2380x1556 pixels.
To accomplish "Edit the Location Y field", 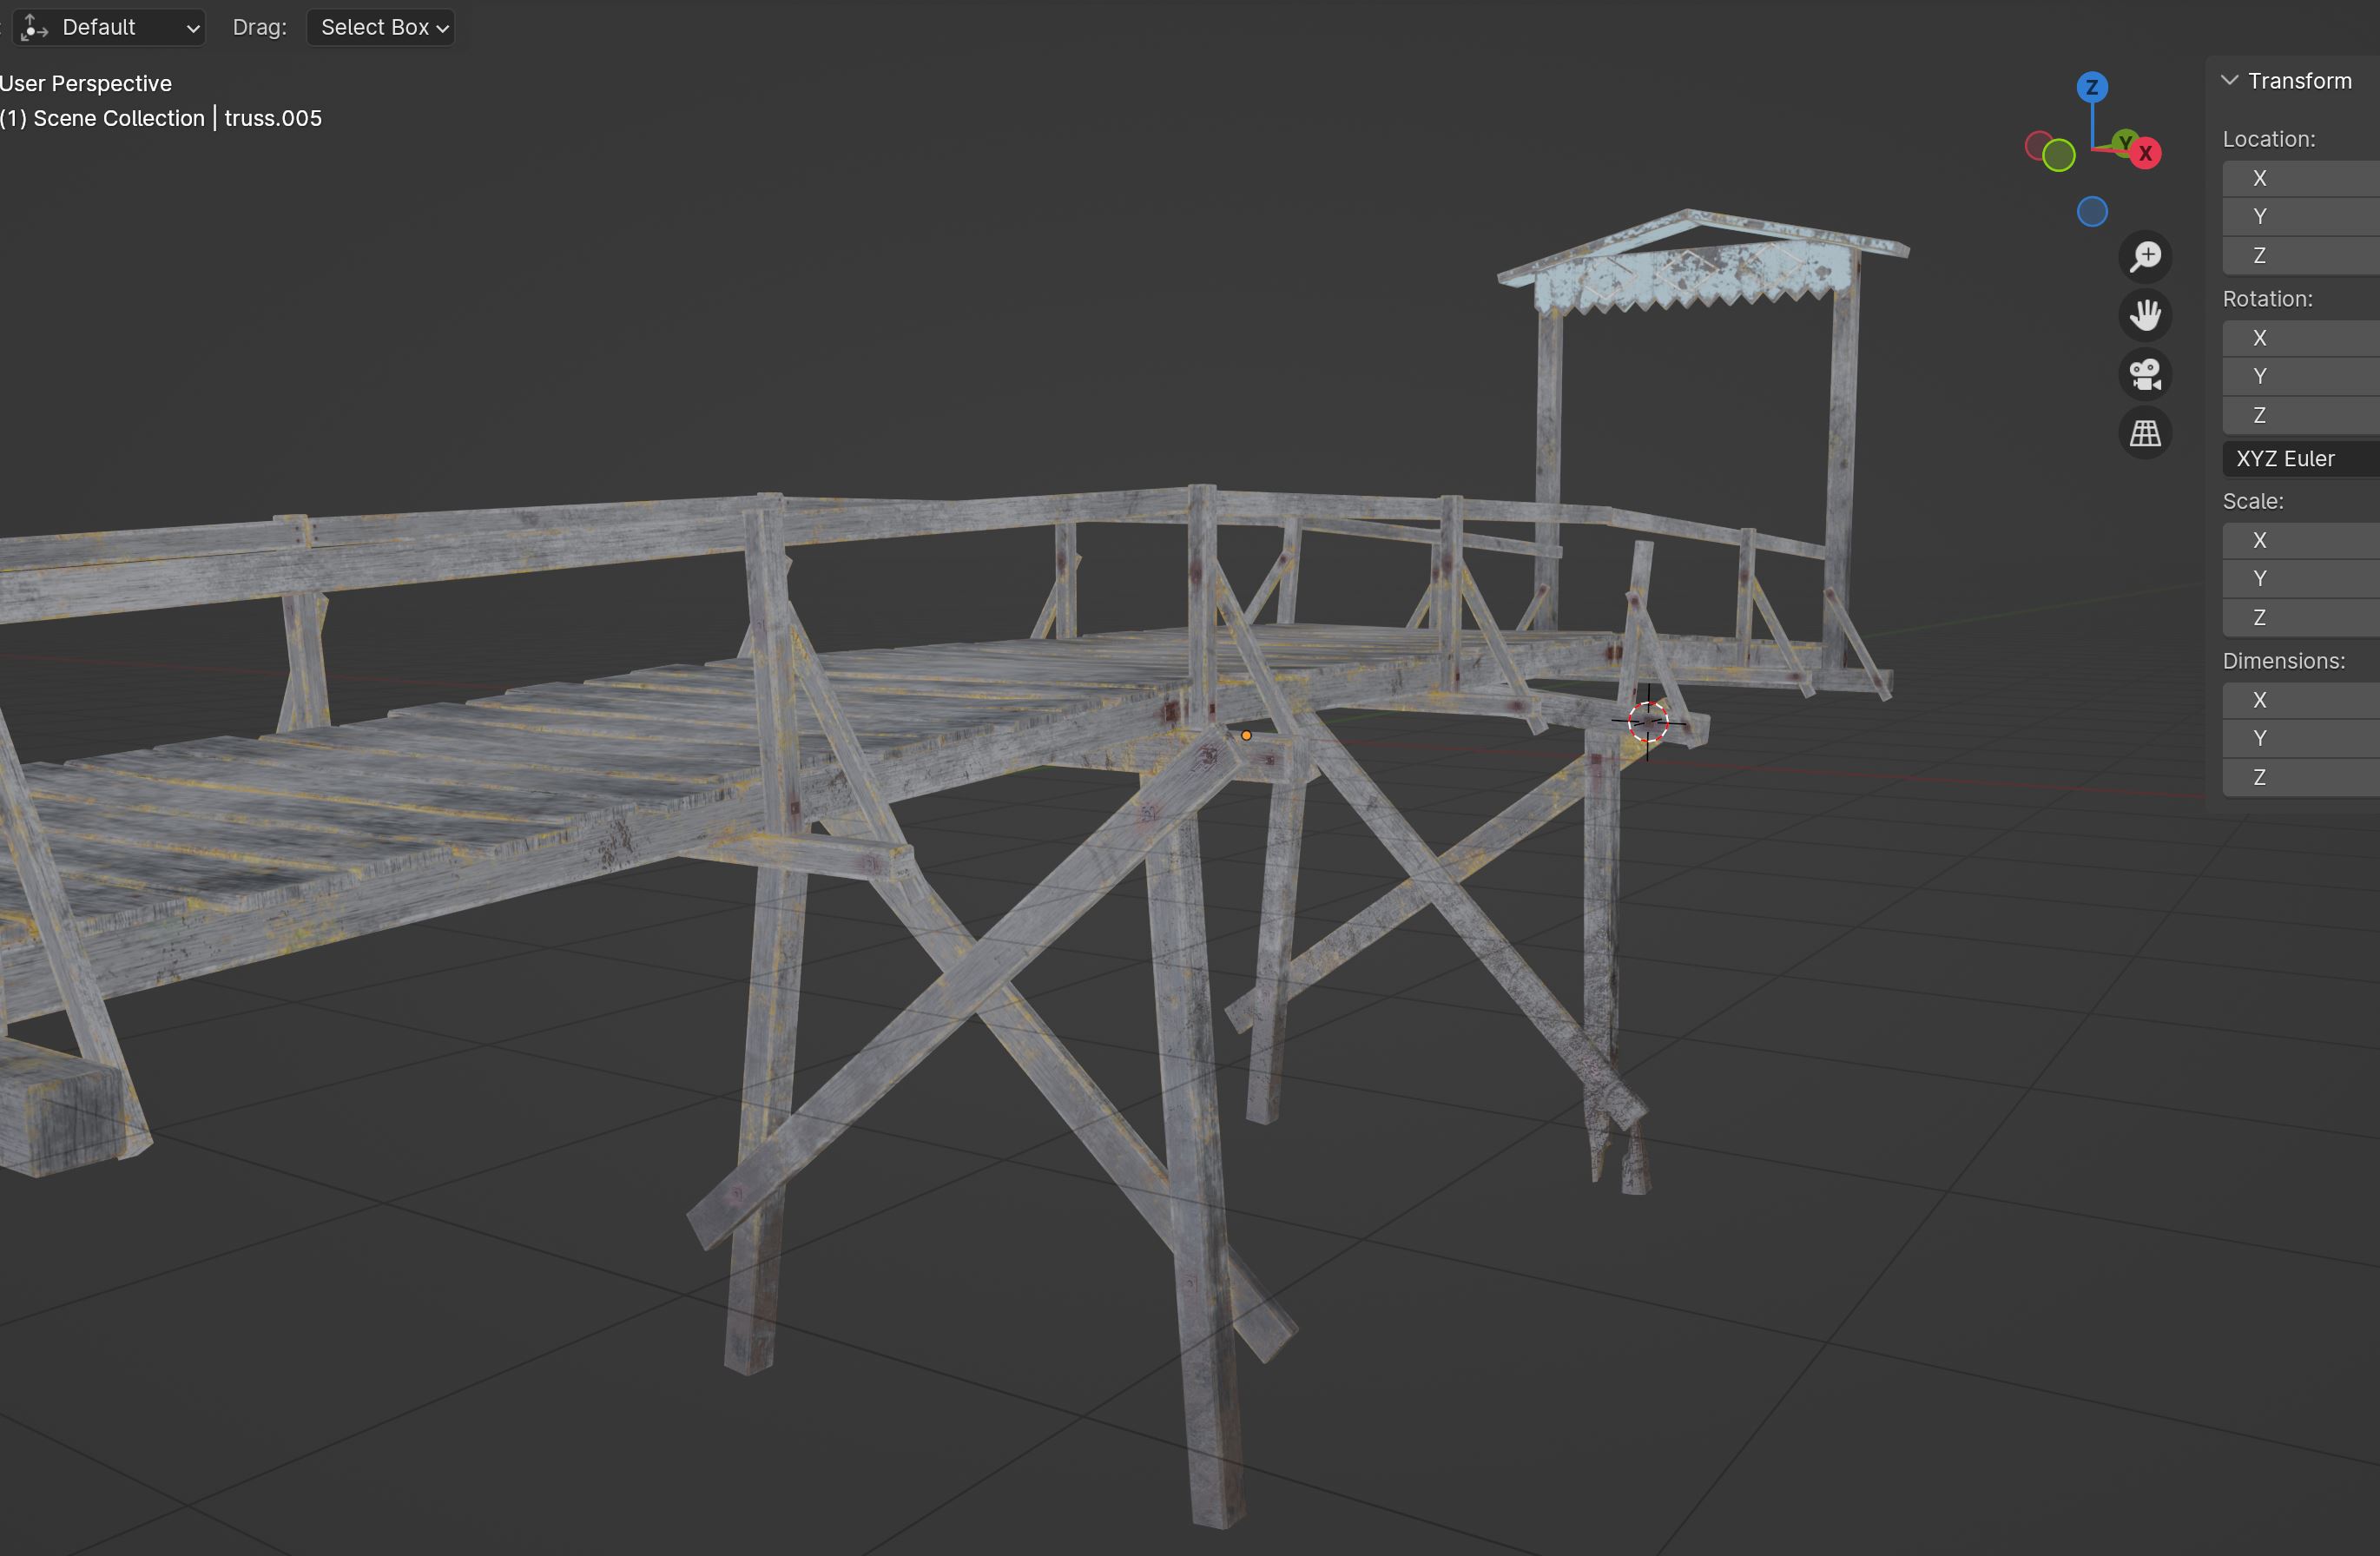I will click(2301, 216).
